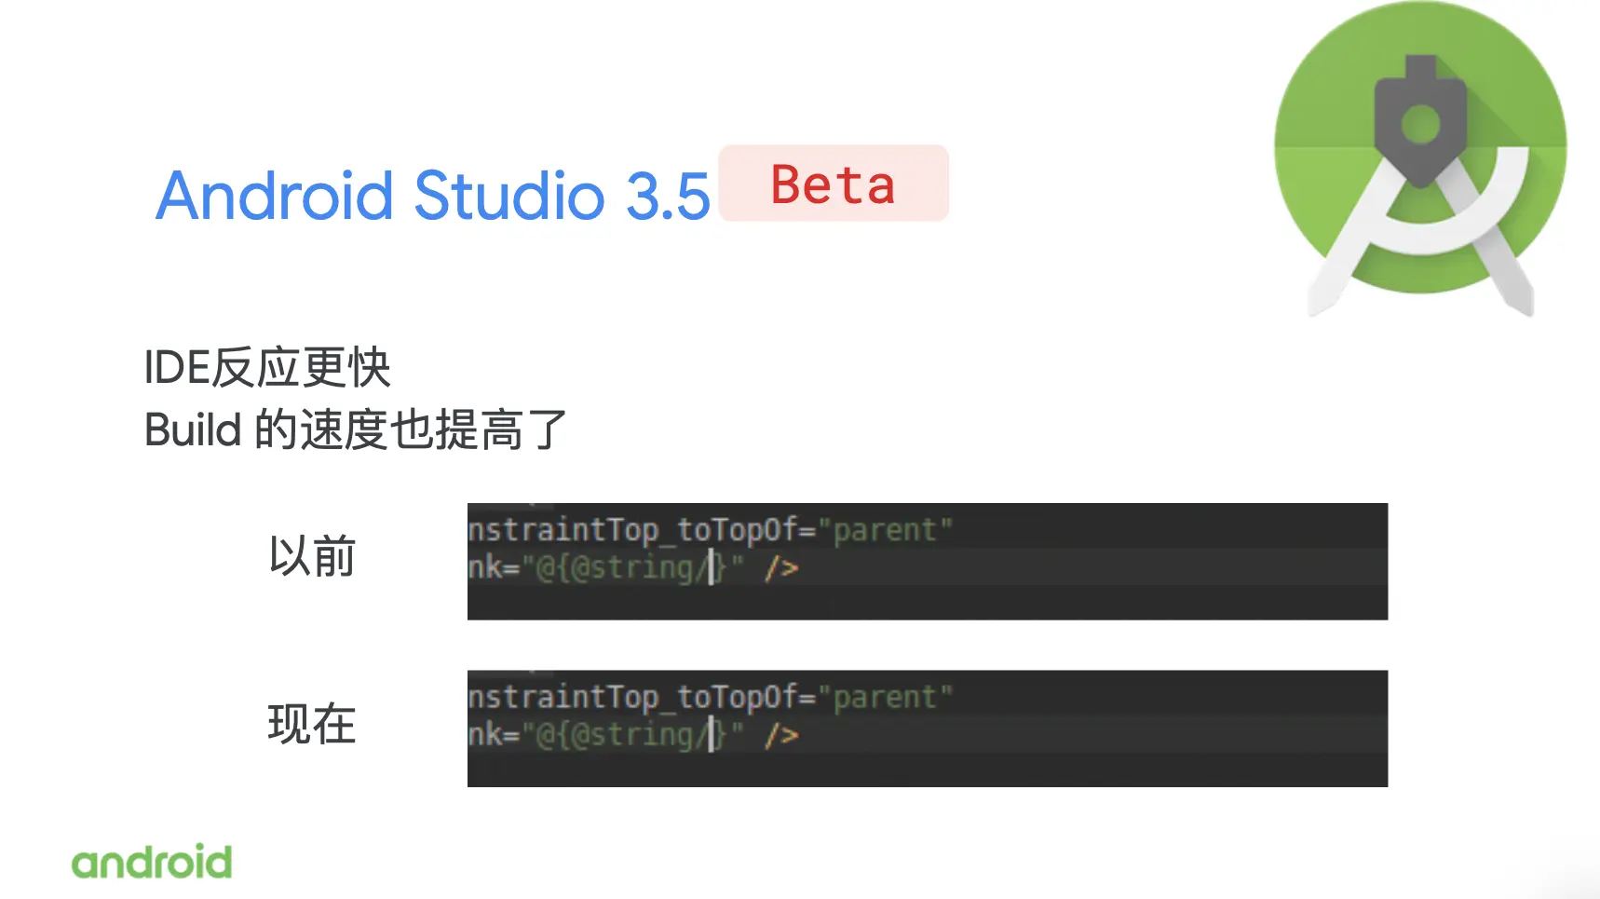Image resolution: width=1600 pixels, height=899 pixels.
Task: Select the Android Studio 3.5 title
Action: pyautogui.click(x=433, y=195)
